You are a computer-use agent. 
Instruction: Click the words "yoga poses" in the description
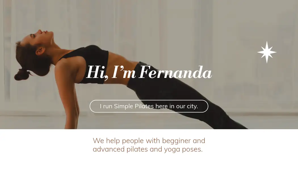click(x=183, y=150)
